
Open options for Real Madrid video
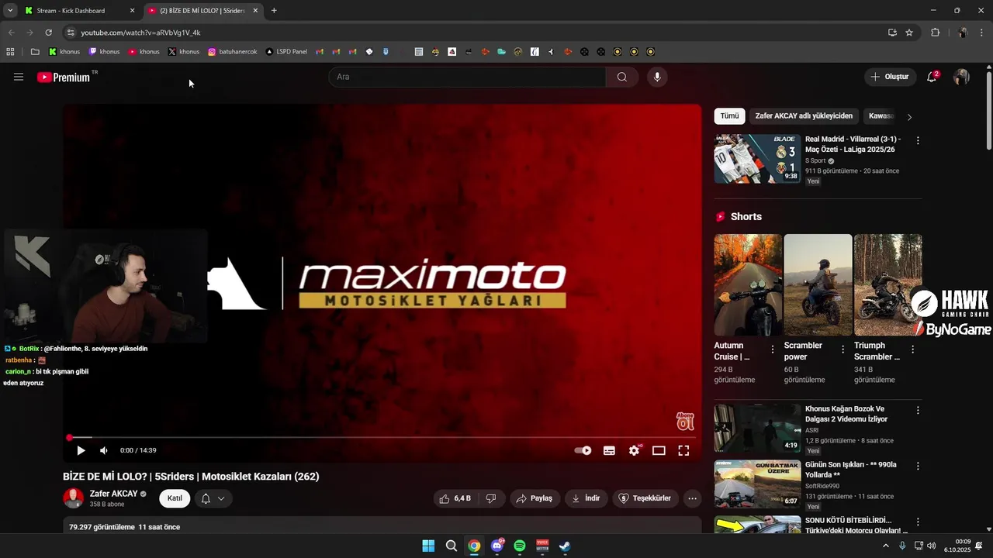[918, 141]
